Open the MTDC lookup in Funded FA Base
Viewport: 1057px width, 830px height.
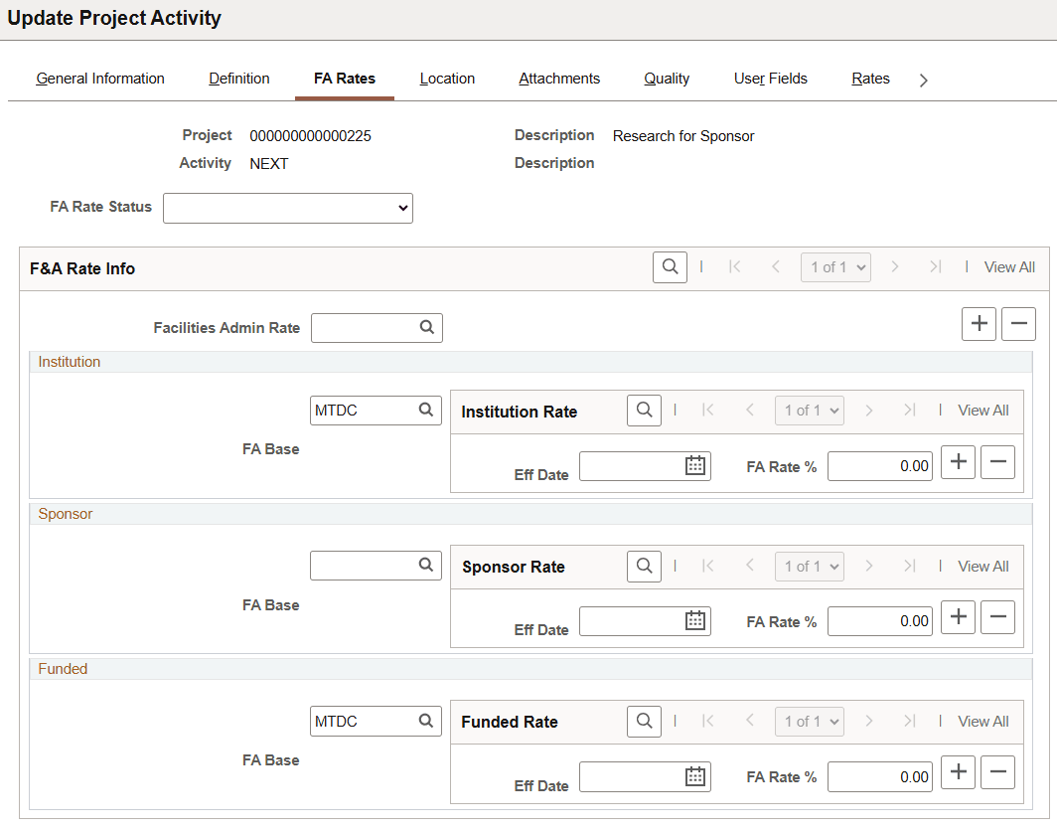pyautogui.click(x=427, y=721)
